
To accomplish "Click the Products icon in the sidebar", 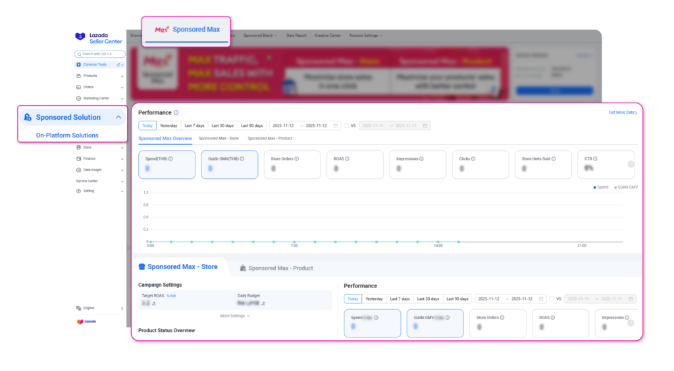I will pos(79,76).
